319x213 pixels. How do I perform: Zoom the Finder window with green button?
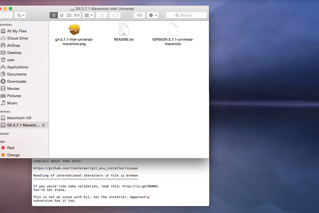(x=10, y=8)
